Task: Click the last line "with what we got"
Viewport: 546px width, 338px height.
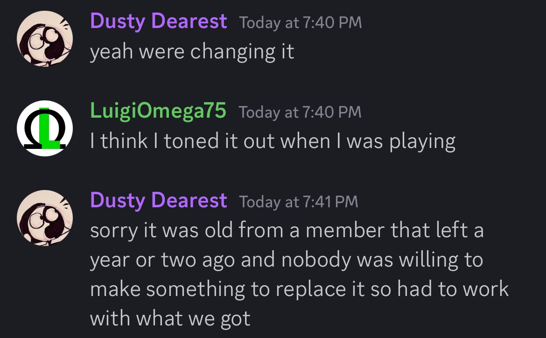Action: coord(170,318)
